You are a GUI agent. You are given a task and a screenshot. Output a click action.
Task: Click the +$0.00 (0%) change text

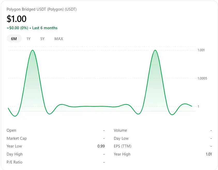click(x=18, y=28)
